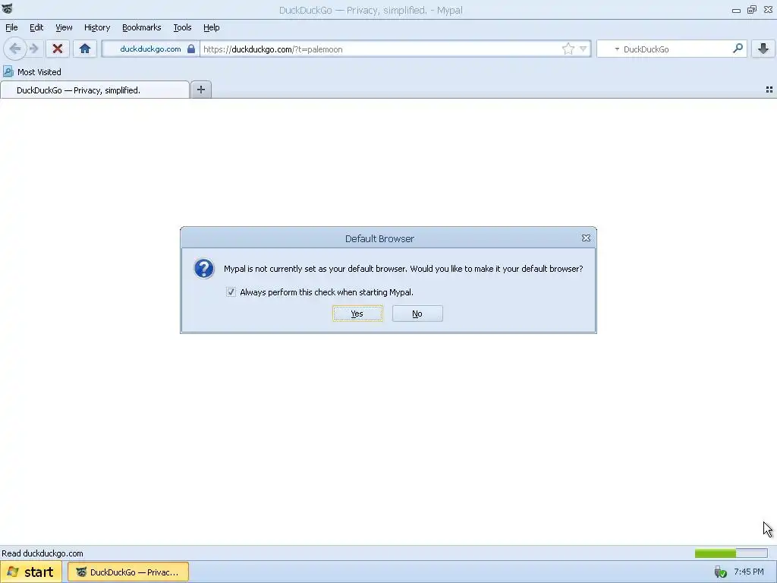Click into the URL address field
Viewport: 777px width, 583px height.
click(379, 49)
